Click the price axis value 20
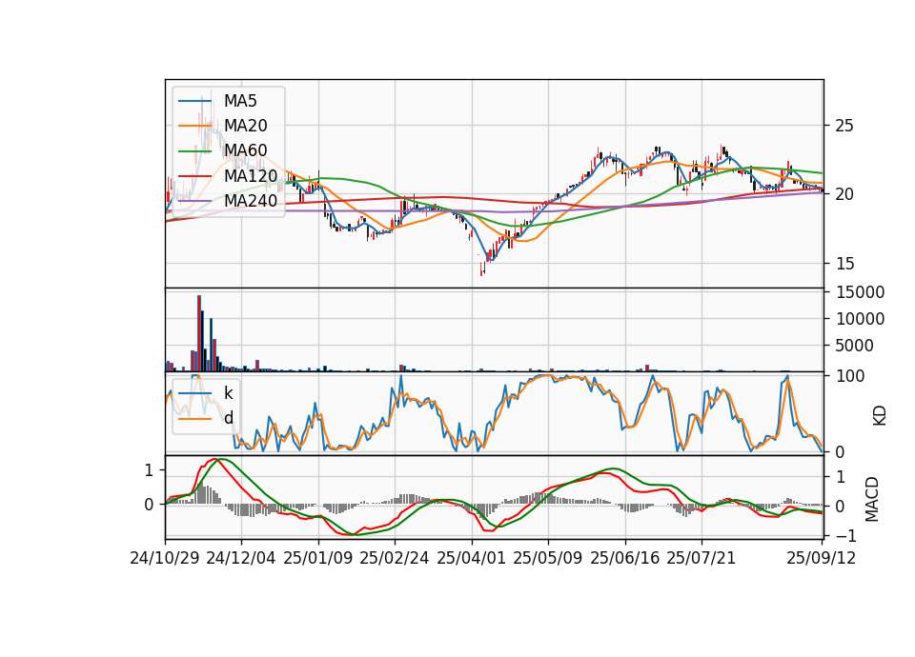915x657 pixels. 844,194
